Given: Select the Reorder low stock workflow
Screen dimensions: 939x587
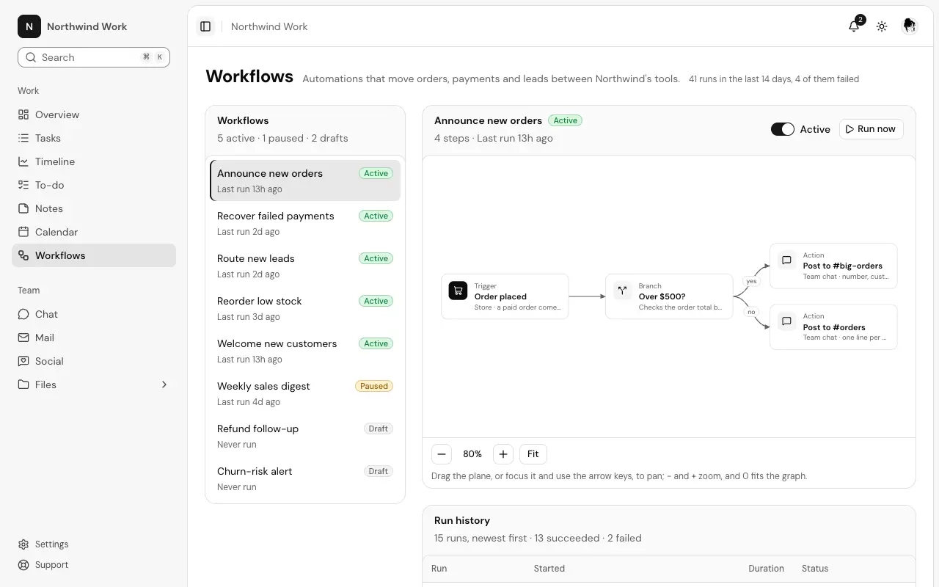Looking at the screenshot, I should pyautogui.click(x=305, y=308).
